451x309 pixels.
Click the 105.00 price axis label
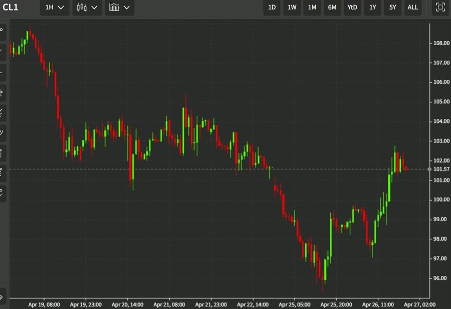[441, 102]
